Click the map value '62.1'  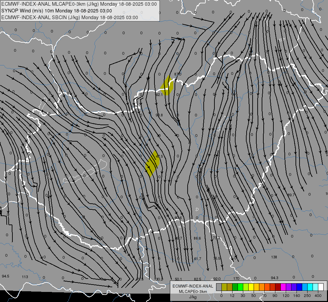159,95
